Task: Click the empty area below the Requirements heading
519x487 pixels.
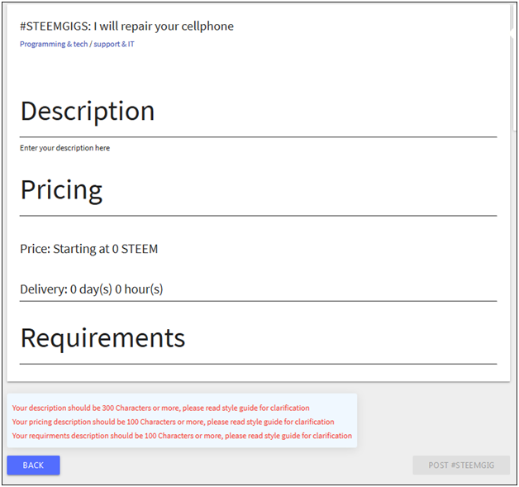Action: click(x=256, y=372)
